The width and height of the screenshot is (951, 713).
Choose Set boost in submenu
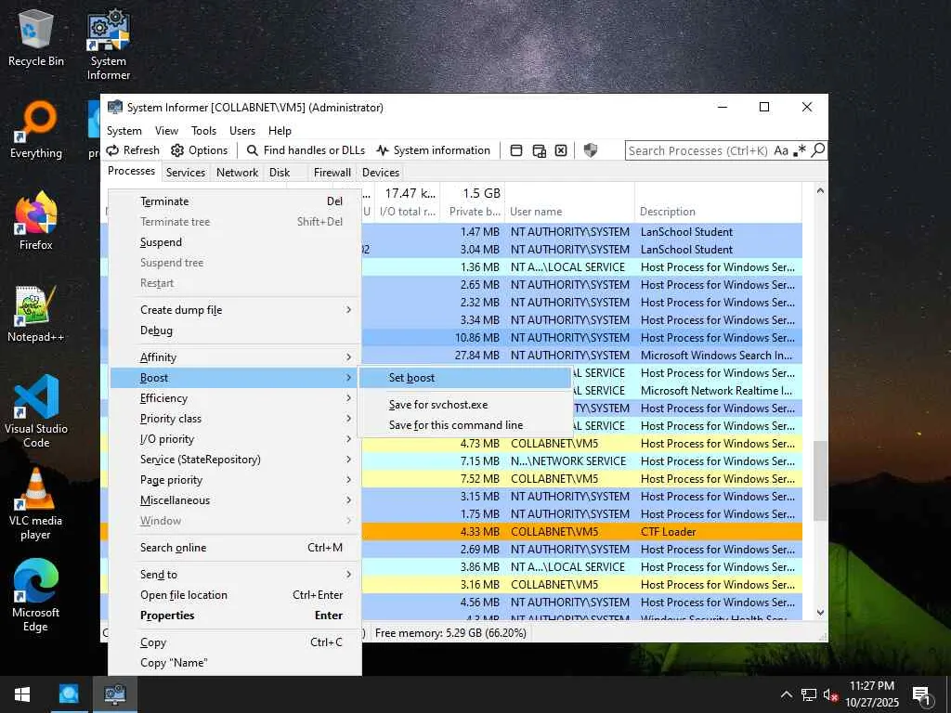point(465,378)
